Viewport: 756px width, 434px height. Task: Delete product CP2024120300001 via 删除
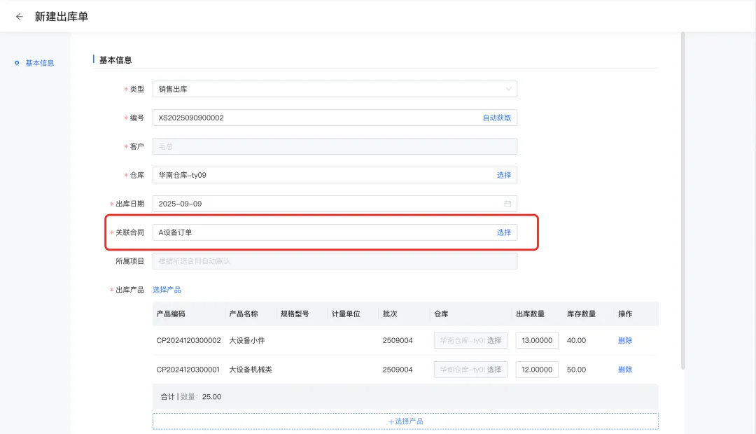pos(624,369)
